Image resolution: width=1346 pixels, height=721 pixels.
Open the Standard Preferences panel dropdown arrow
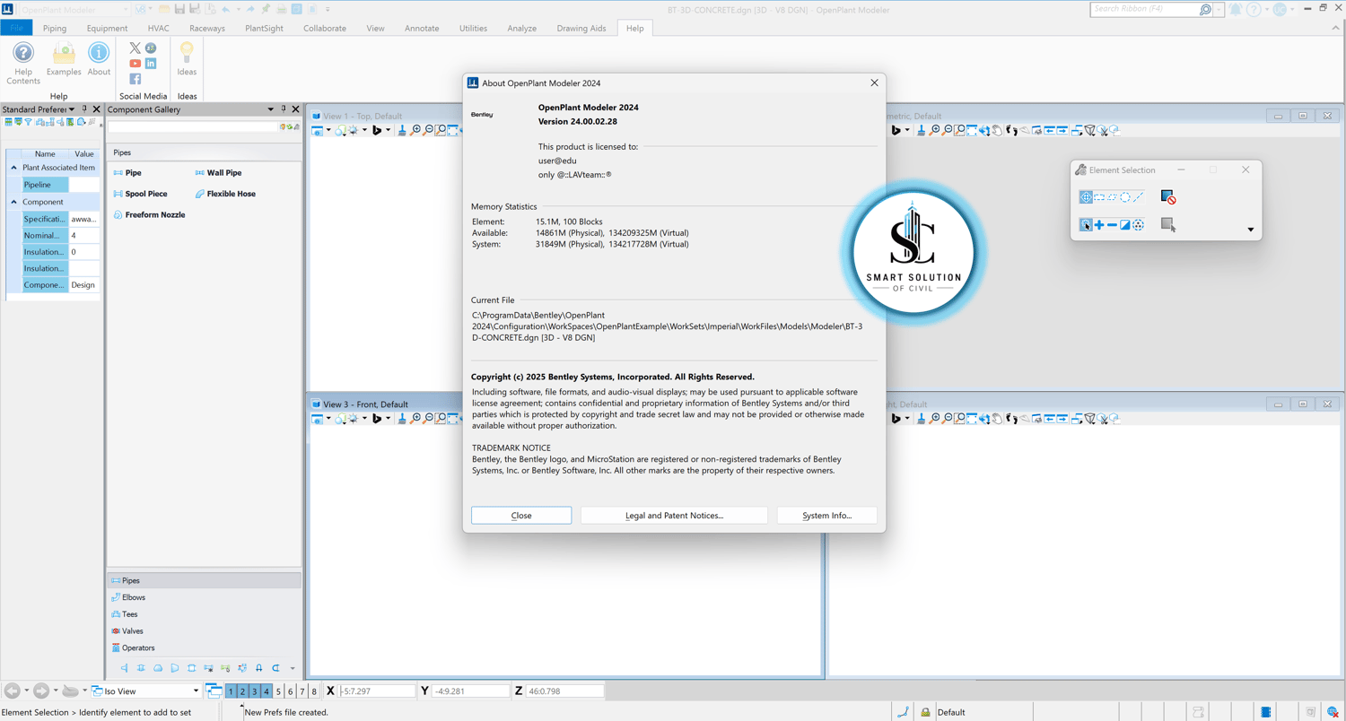click(72, 109)
